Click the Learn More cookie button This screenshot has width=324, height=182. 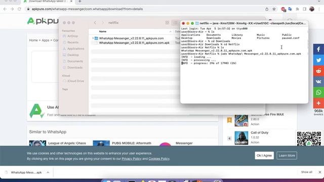287,156
